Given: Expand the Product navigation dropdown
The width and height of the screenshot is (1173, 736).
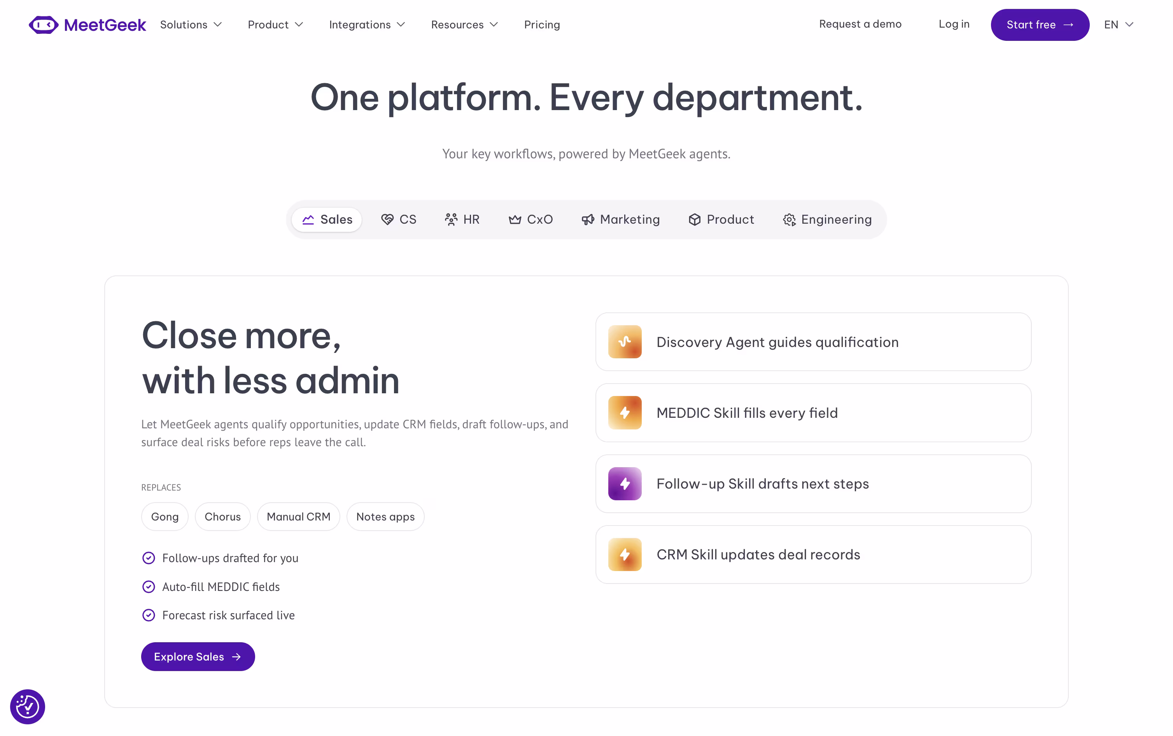Looking at the screenshot, I should (x=275, y=25).
